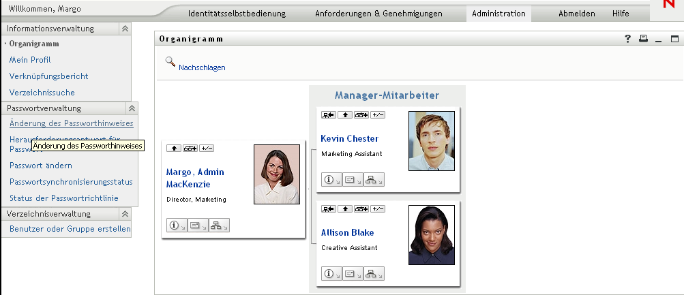Open Status der Passwortrichtlinie
The height and width of the screenshot is (295, 684).
pyautogui.click(x=63, y=198)
